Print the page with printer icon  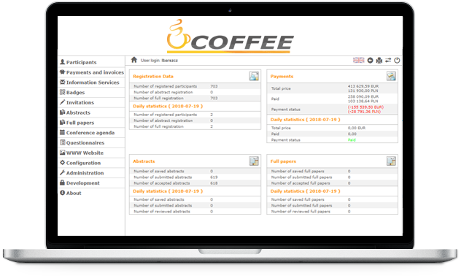379,61
